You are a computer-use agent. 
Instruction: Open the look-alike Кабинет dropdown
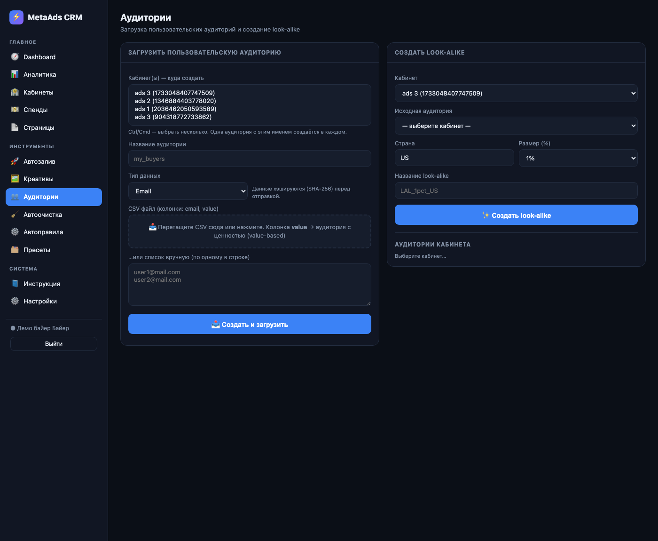pos(516,93)
